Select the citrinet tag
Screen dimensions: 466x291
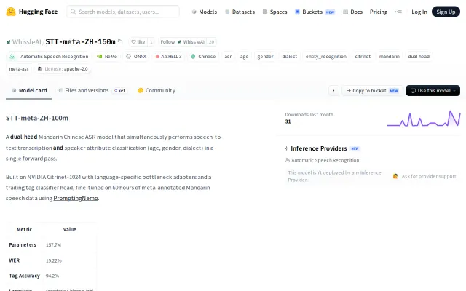(x=363, y=57)
